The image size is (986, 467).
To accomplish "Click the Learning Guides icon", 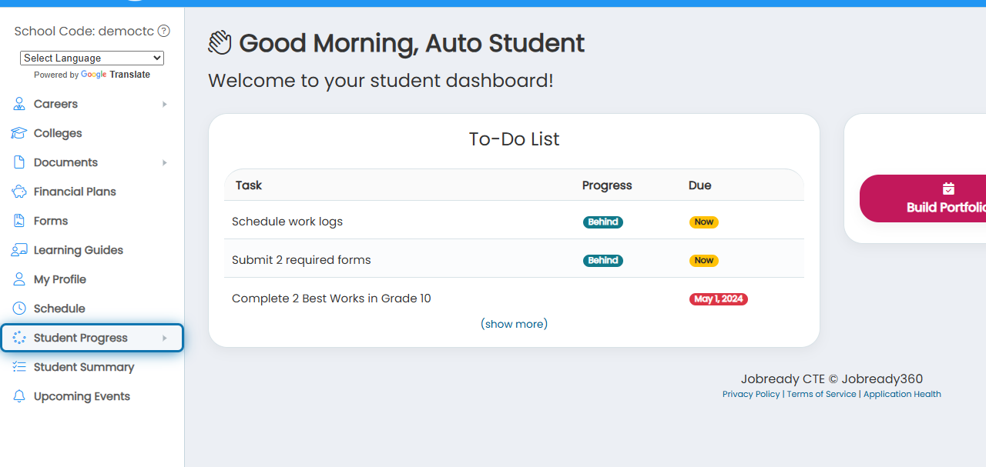I will click(x=19, y=250).
